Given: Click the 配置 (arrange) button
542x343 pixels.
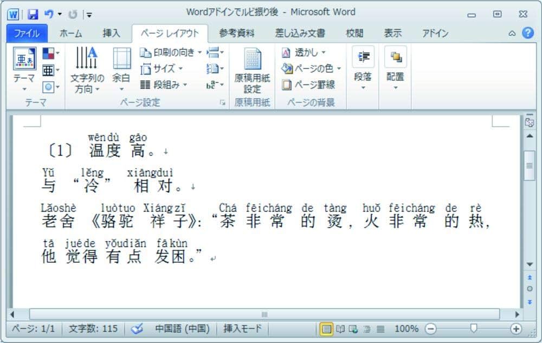Looking at the screenshot, I should pyautogui.click(x=396, y=68).
